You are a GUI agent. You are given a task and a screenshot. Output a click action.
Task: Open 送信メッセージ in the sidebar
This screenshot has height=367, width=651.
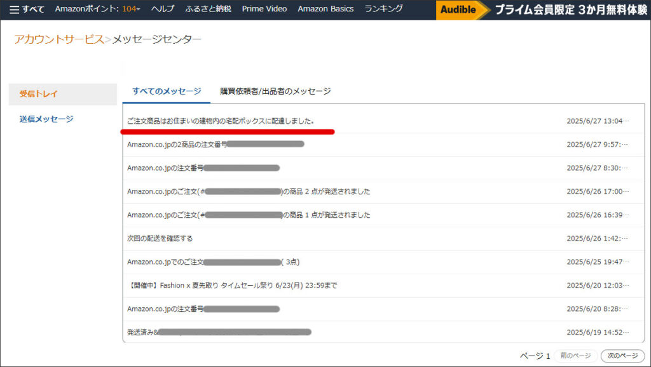46,119
